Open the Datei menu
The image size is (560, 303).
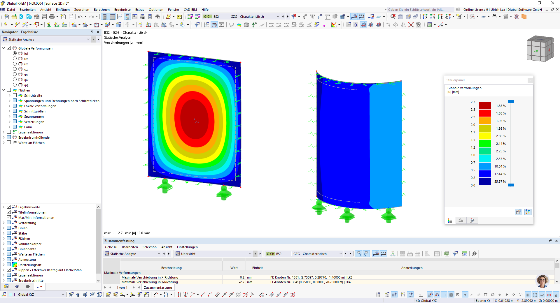[11, 10]
